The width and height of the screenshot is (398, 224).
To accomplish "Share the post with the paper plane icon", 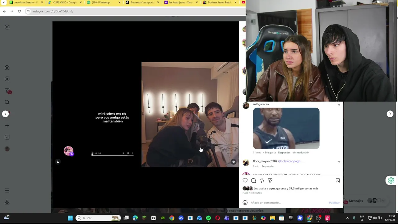I will click(270, 180).
